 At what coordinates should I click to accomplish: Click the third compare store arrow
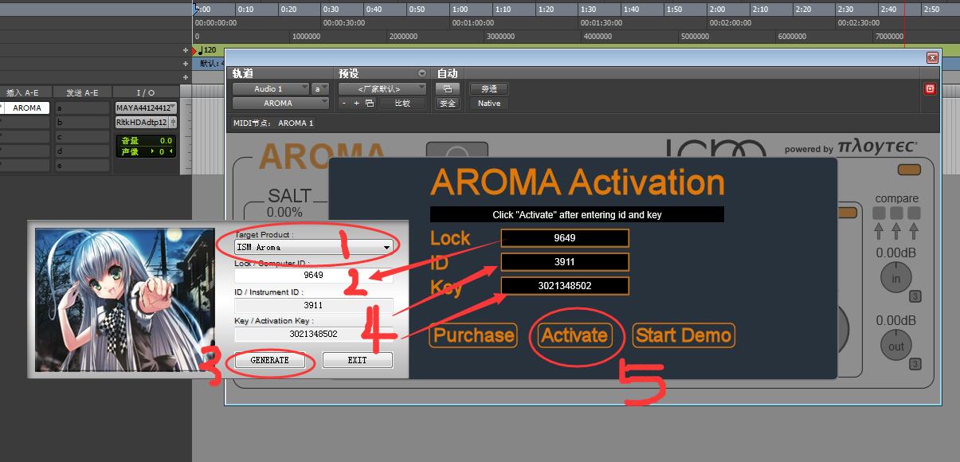click(914, 231)
